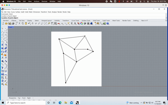Screen dimensions: 168x105
Task: Choose the Polyline tool in left sidebar
Action: 2,32
